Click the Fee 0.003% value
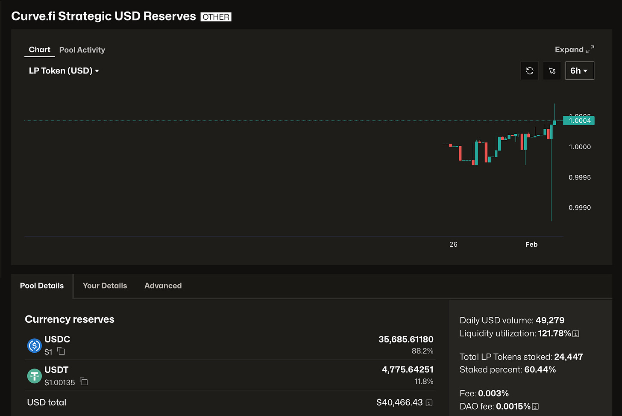This screenshot has width=622, height=416. 493,393
